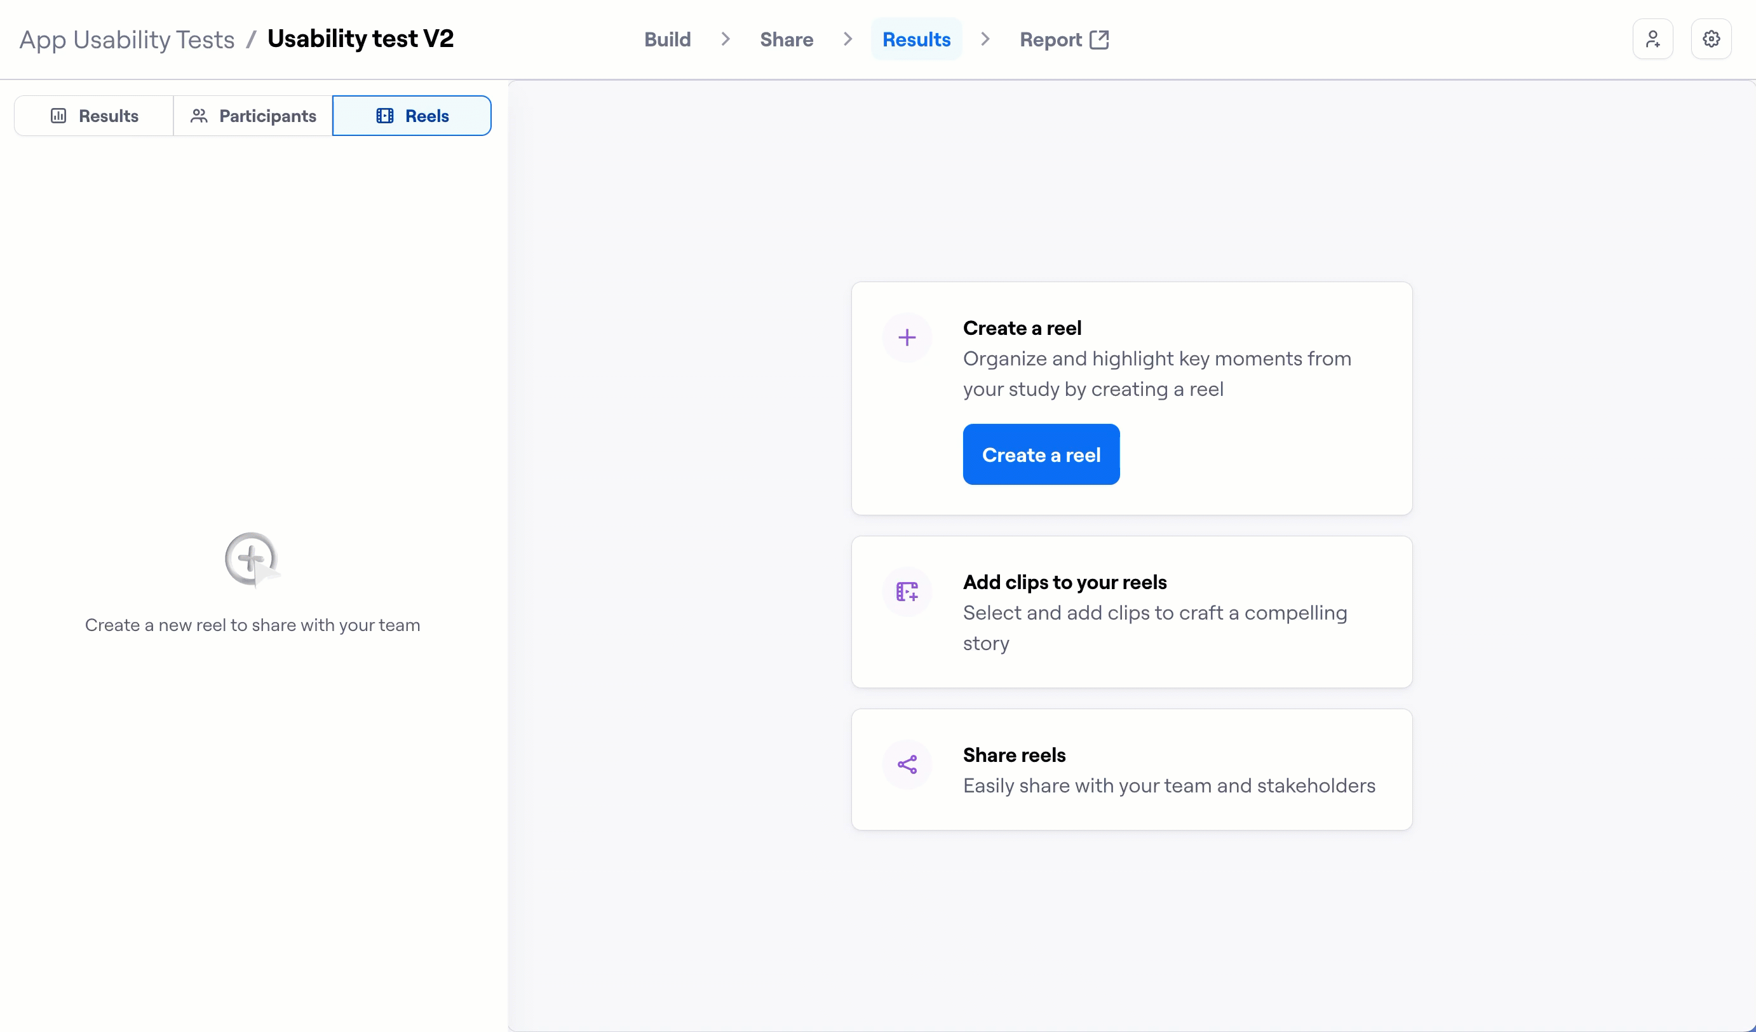Click 'Easily share with your team and stakeholders'
The width and height of the screenshot is (1756, 1032).
(1168, 785)
